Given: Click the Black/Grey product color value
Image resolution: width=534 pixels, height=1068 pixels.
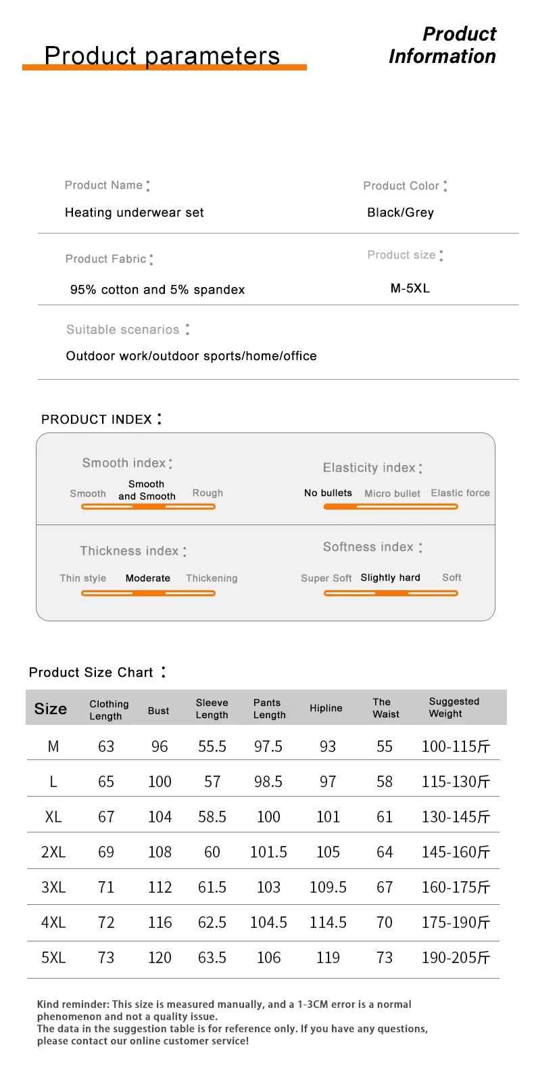Looking at the screenshot, I should coord(401,213).
